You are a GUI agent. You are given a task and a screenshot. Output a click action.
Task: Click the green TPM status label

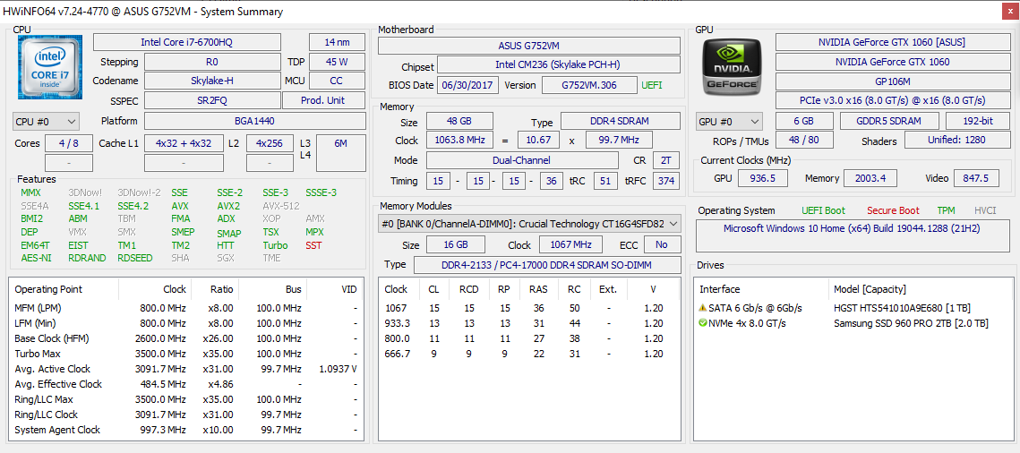(x=946, y=210)
